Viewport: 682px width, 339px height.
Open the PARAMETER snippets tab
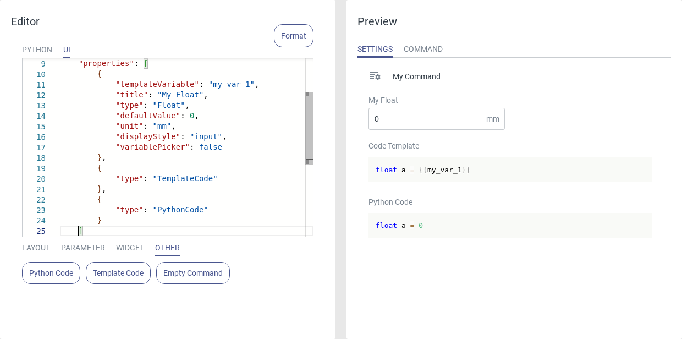click(83, 248)
